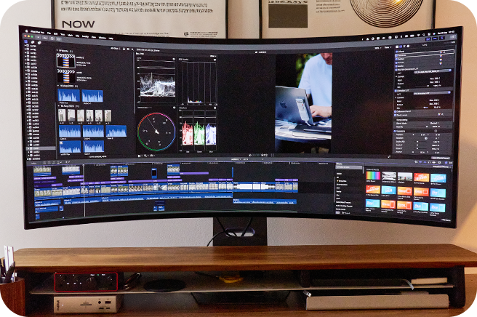Click the fullscreen viewer expand icon
Viewport: 477px width, 317px height.
(390, 155)
